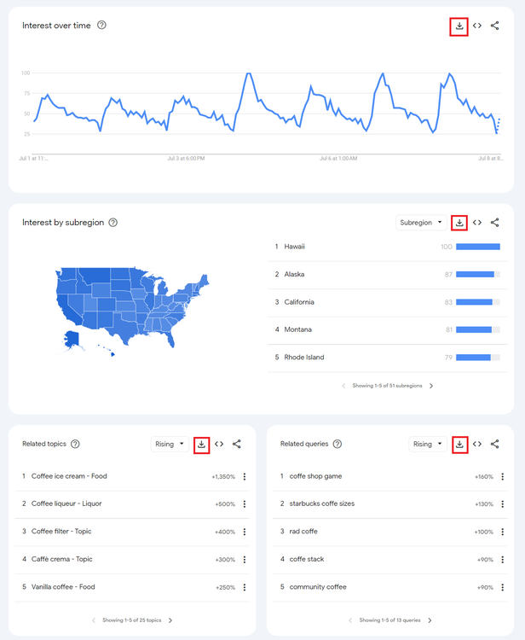The image size is (525, 640).
Task: Go to next page of subregions
Action: point(431,386)
